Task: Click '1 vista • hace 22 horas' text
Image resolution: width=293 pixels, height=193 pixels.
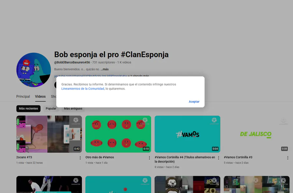Action: [30, 163]
